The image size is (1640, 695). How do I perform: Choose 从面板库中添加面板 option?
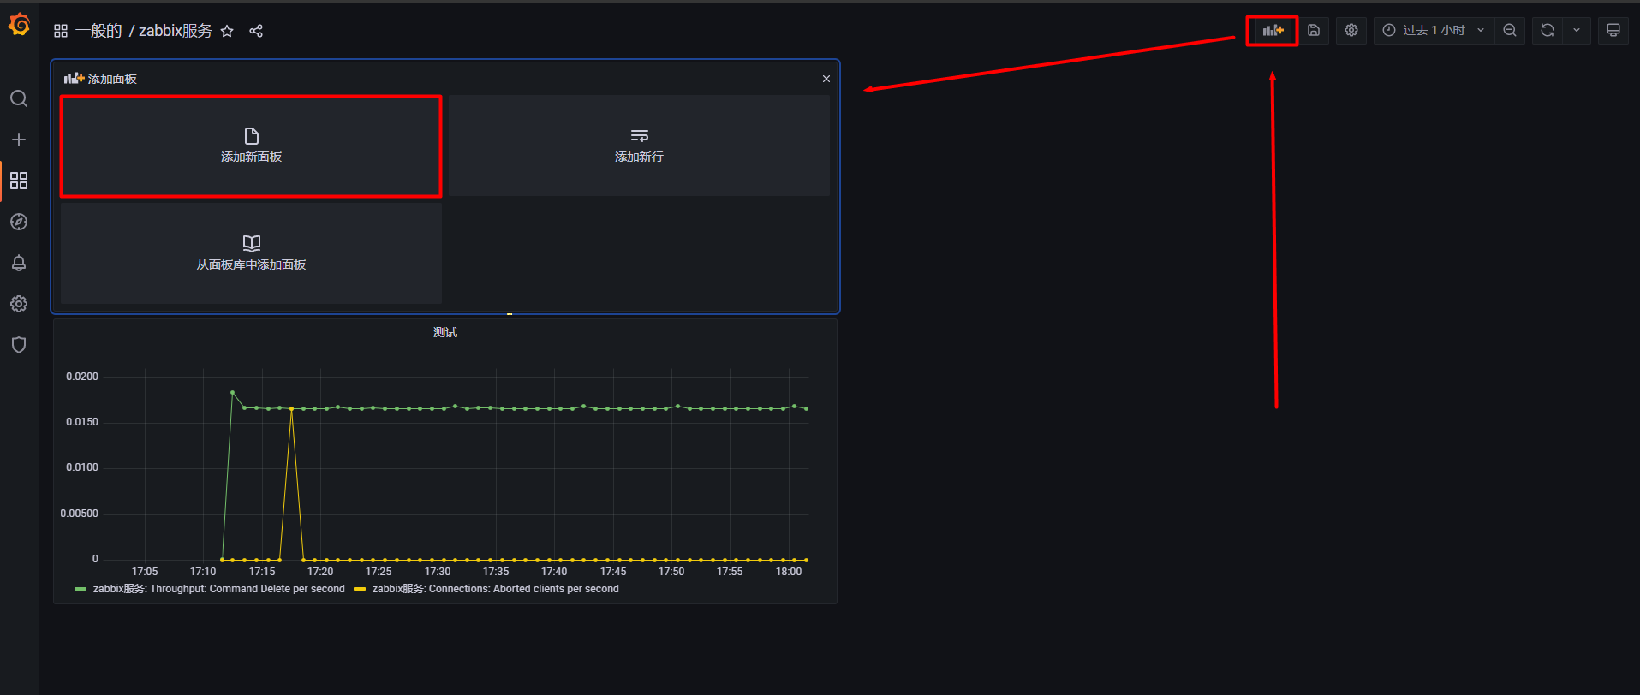(x=251, y=253)
